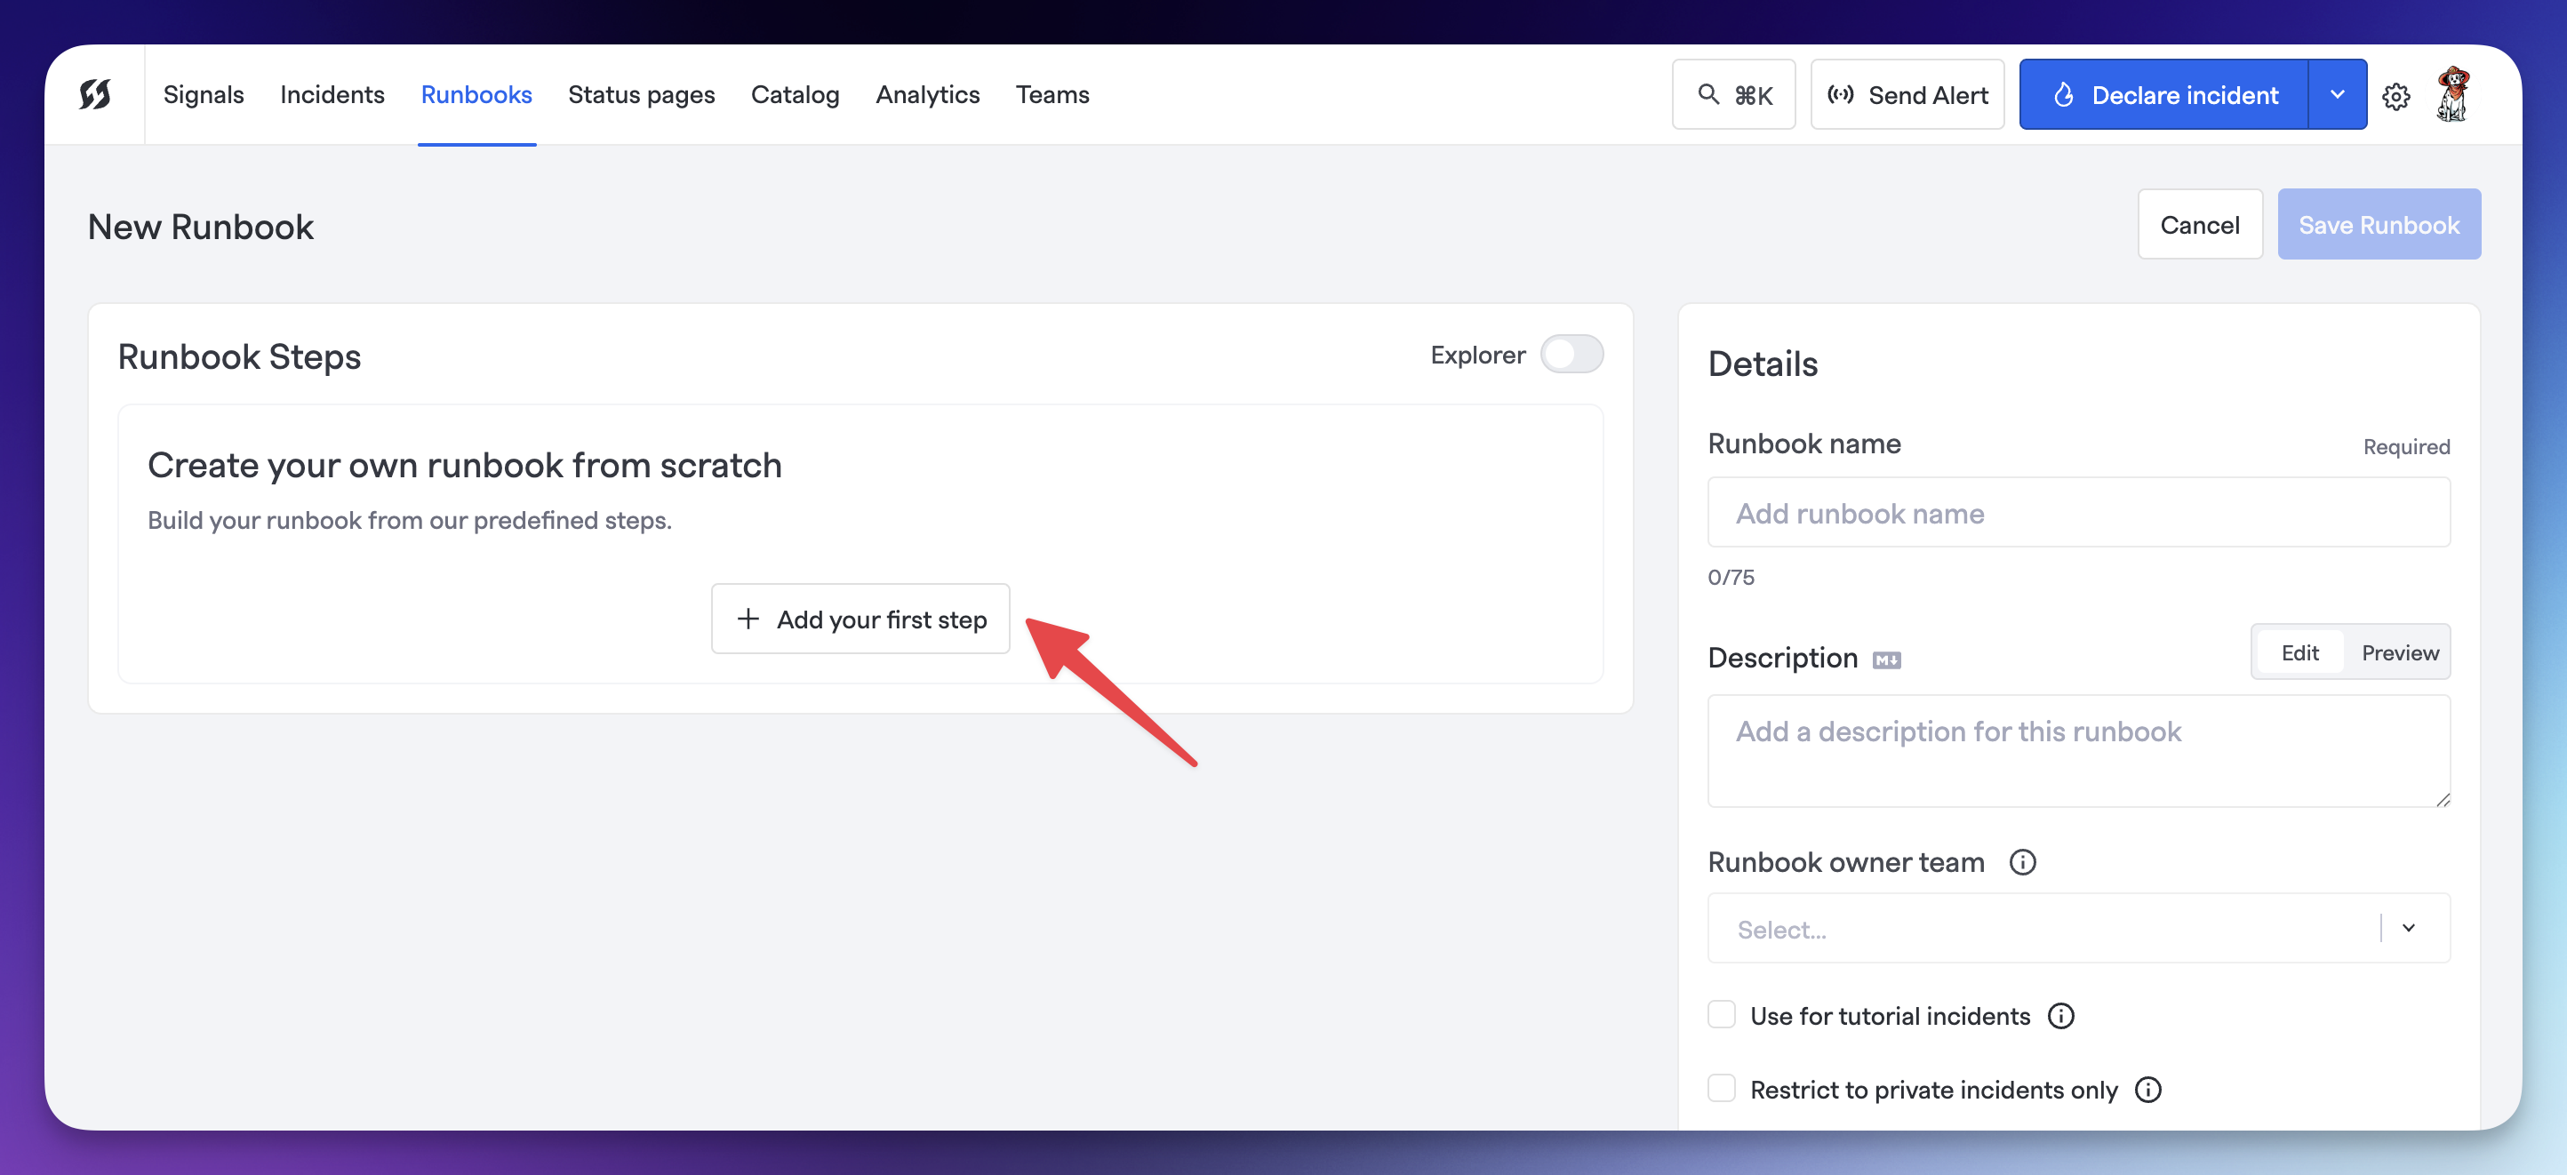Click Declare incident button
Image resolution: width=2567 pixels, height=1175 pixels.
(x=2163, y=95)
